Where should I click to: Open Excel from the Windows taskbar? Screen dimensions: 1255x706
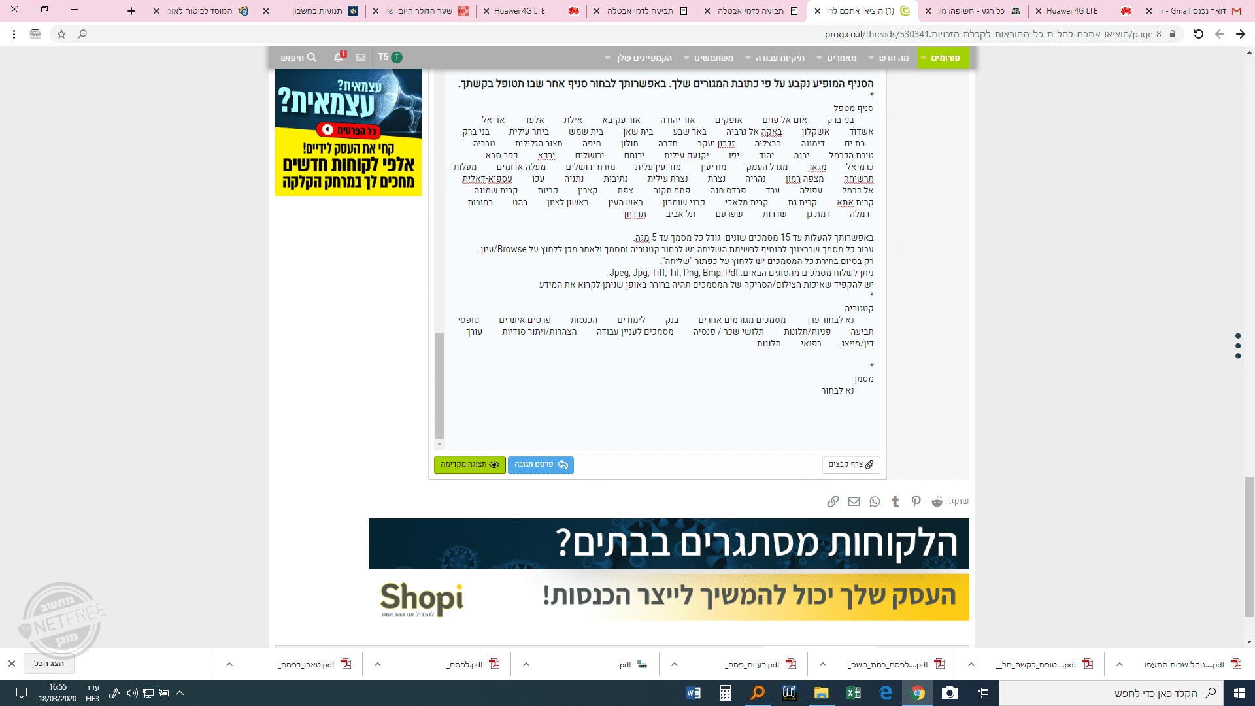853,693
